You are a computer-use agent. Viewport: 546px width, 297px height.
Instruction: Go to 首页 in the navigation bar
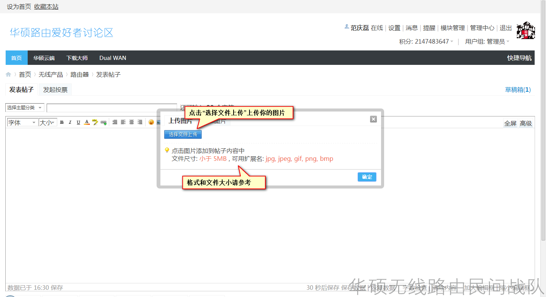16,58
